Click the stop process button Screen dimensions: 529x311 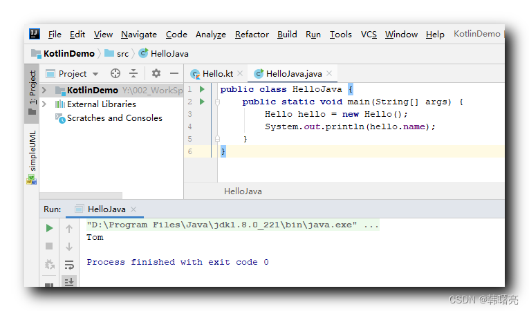coord(49,246)
